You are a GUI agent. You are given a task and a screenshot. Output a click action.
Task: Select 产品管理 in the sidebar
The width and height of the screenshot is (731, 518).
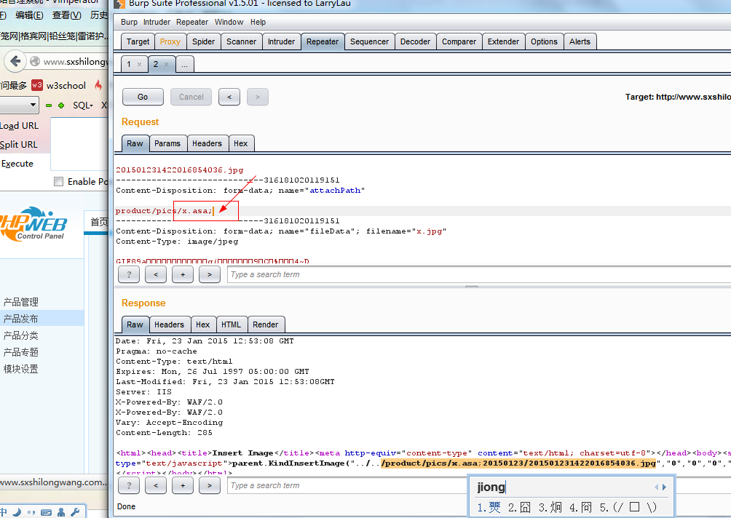click(x=21, y=302)
